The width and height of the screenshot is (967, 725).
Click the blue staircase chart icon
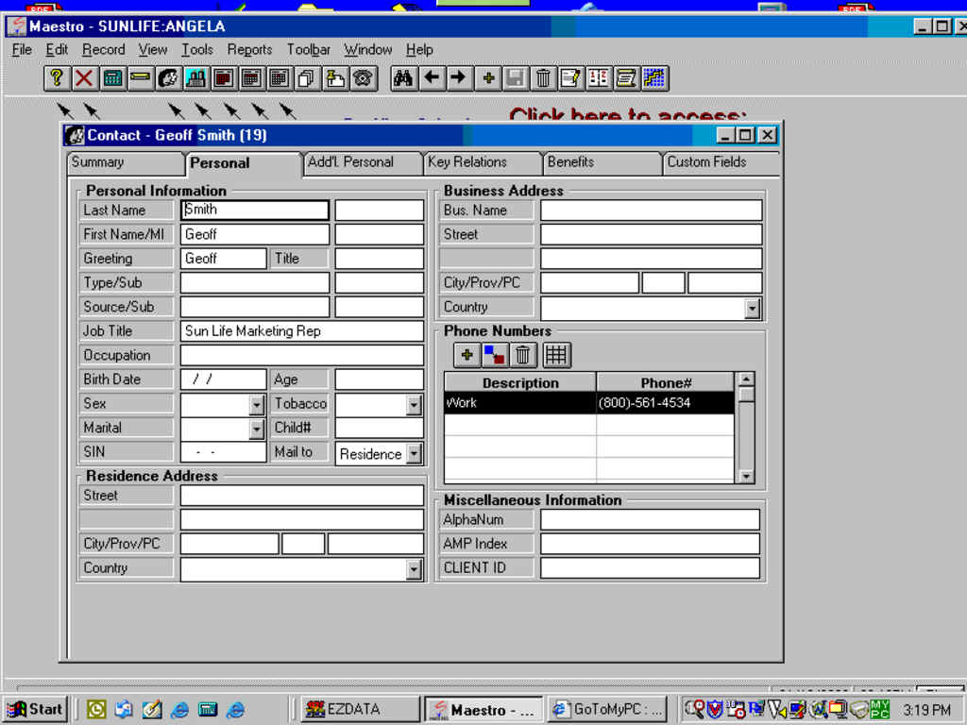click(654, 78)
